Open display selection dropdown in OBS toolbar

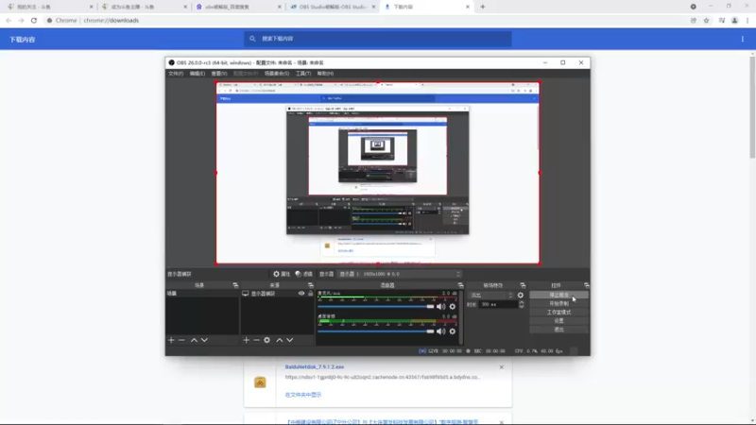[x=399, y=274]
